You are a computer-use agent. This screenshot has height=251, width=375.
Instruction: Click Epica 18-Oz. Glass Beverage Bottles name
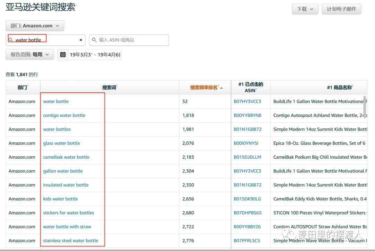tap(319, 143)
